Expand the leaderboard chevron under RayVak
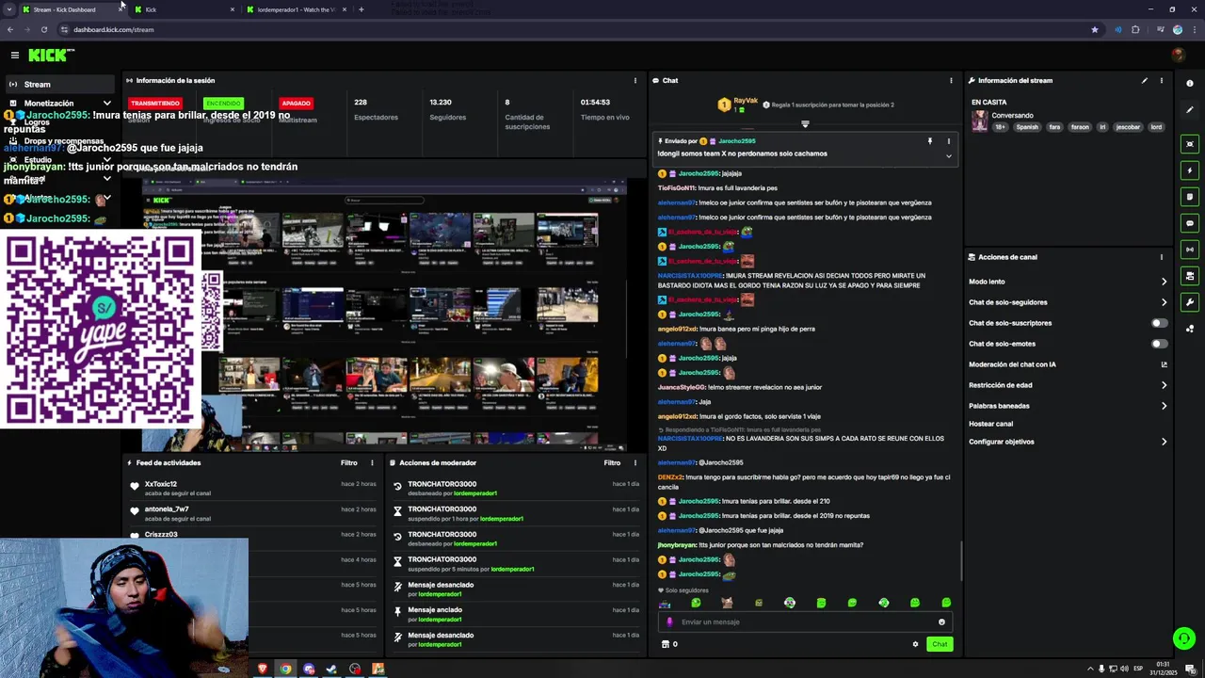This screenshot has height=678, width=1205. pos(805,124)
